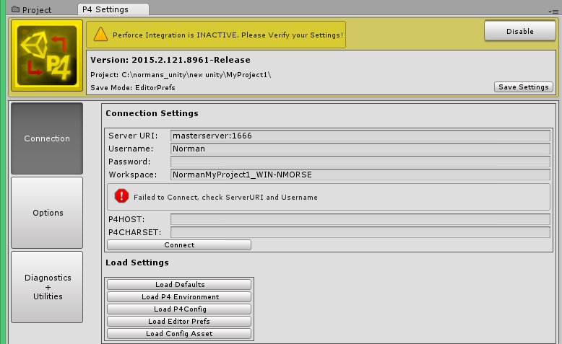The height and width of the screenshot is (344, 562).
Task: Focus the Server URI field
Action: click(360, 136)
